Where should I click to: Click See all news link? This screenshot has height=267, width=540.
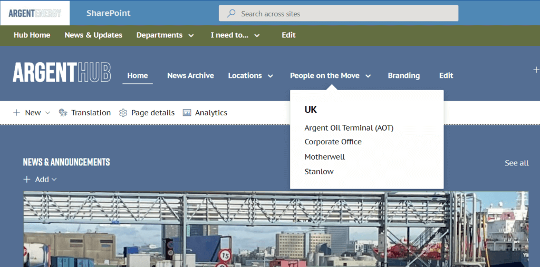tap(517, 163)
